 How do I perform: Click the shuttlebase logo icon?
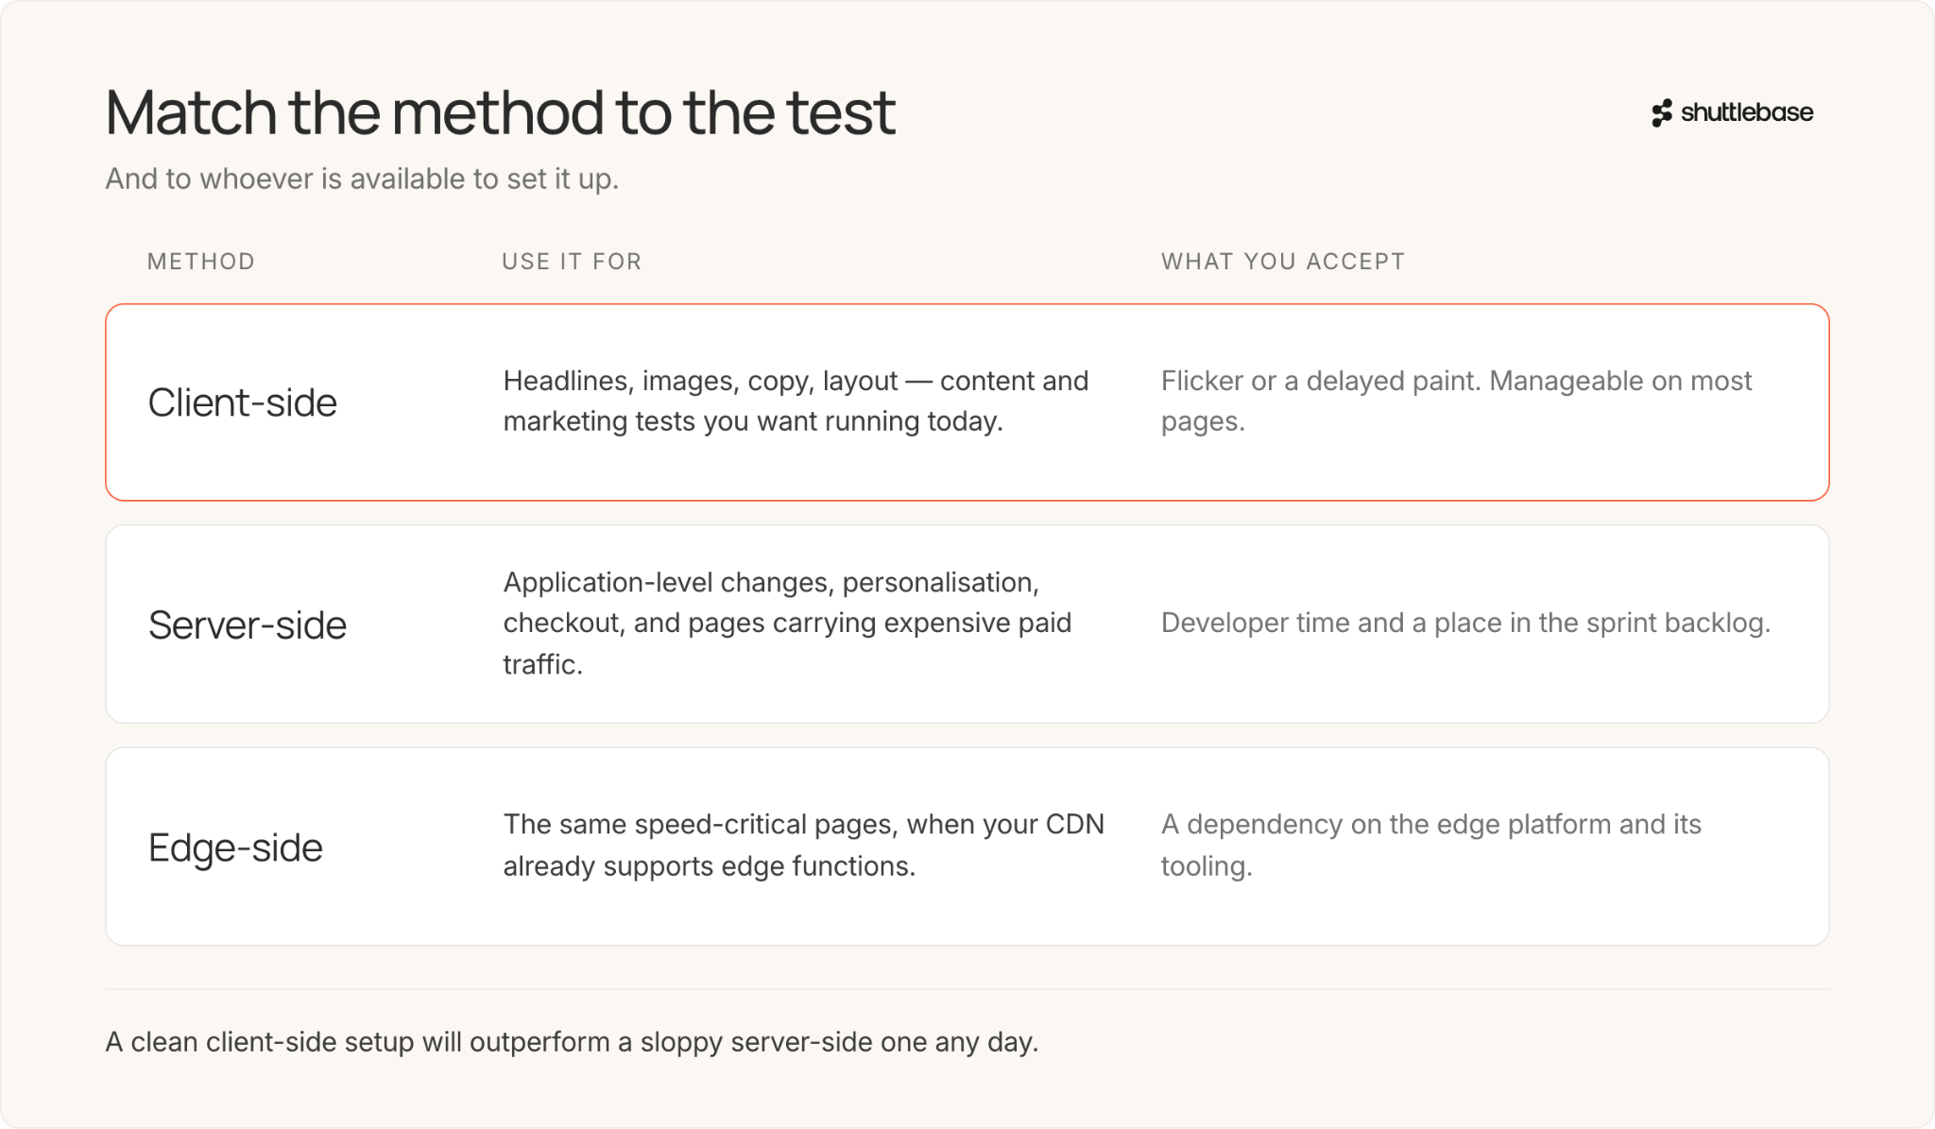click(x=1662, y=113)
